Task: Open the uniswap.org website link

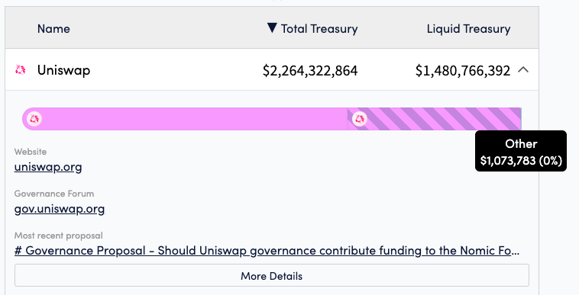Action: (48, 167)
